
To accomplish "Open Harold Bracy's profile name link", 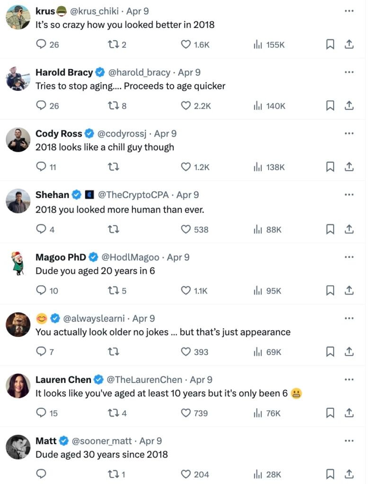I will click(x=64, y=72).
